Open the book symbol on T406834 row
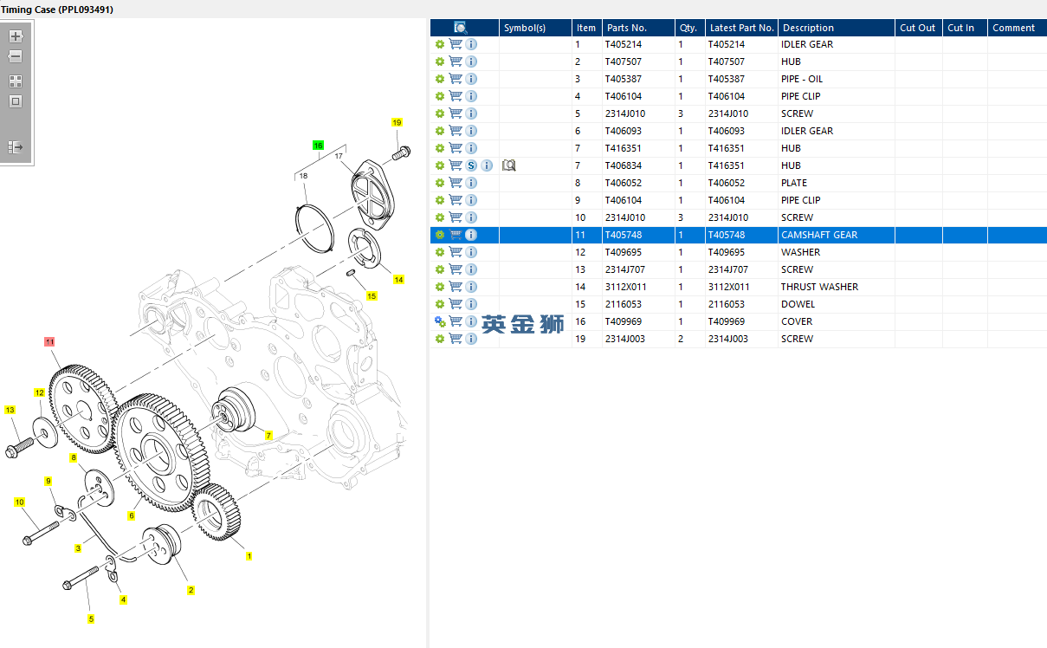 (509, 165)
